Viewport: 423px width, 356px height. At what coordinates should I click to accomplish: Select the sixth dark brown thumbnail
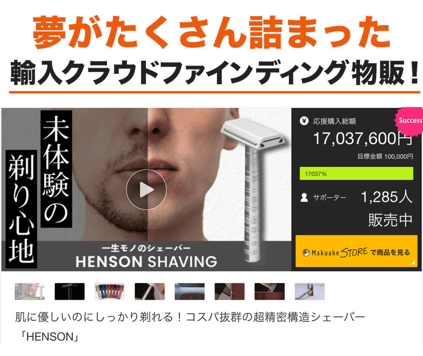(x=230, y=291)
